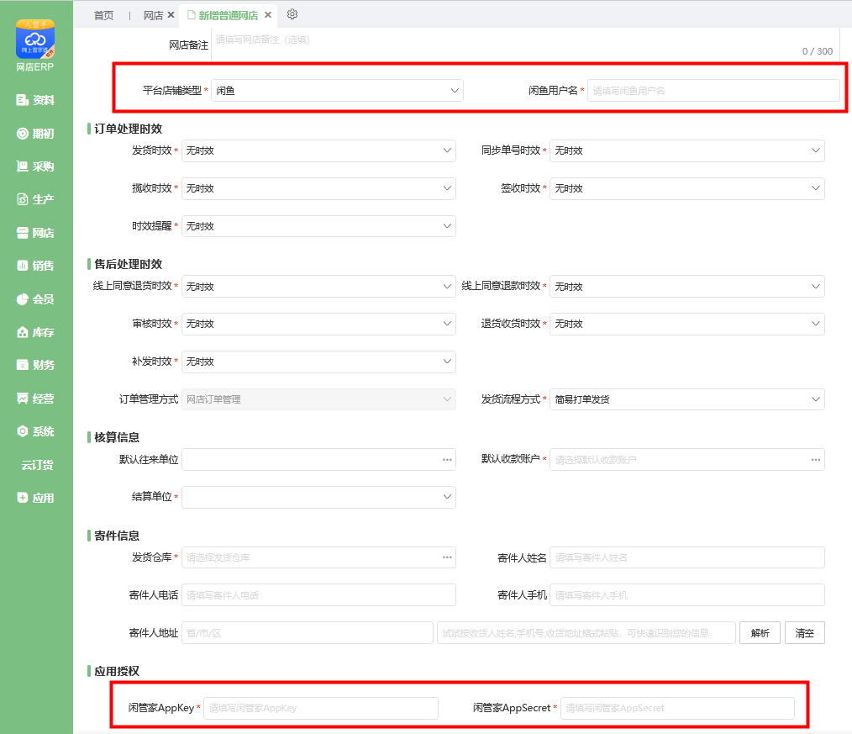Focus the 闲管家AppKey input field
852x734 pixels.
click(x=321, y=708)
